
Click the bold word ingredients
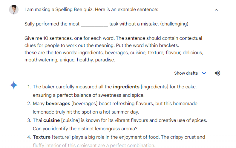(126, 87)
